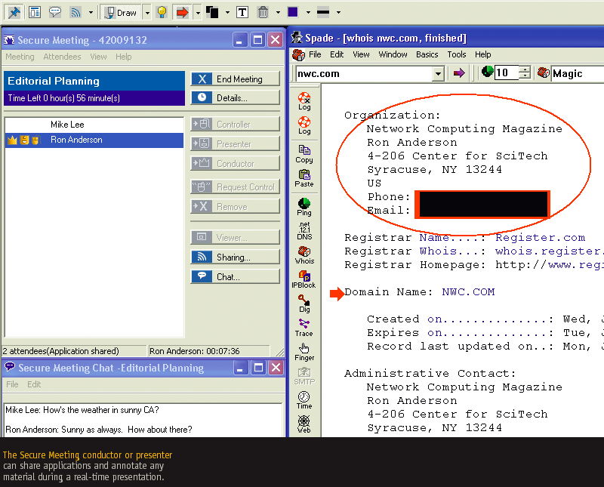604x487 pixels.
Task: Click the Web tool in Spade sidebar
Action: pyautogui.click(x=304, y=424)
